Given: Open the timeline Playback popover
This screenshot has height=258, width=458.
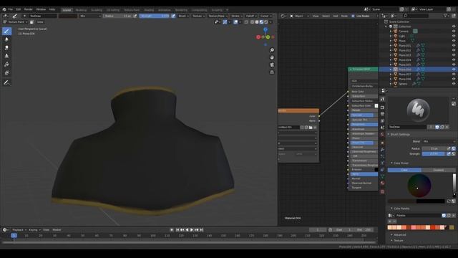Looking at the screenshot, I should (19, 230).
